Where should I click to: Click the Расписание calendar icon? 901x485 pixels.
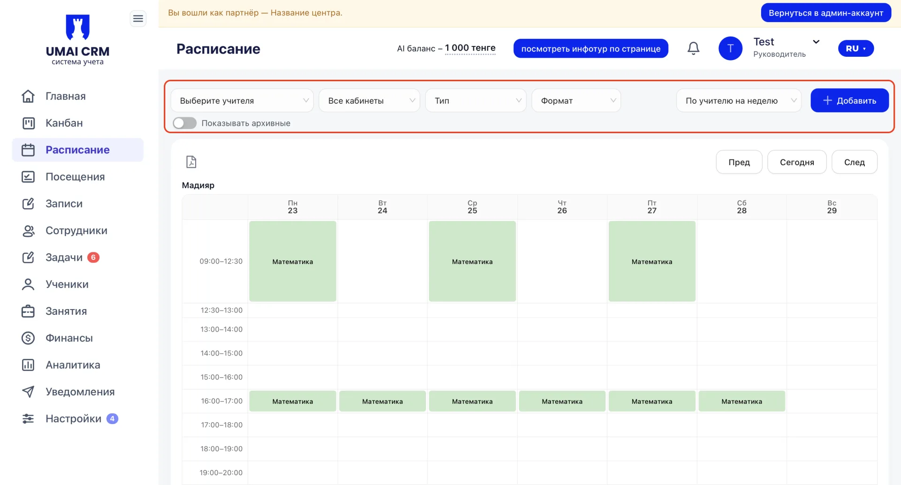[x=28, y=150]
